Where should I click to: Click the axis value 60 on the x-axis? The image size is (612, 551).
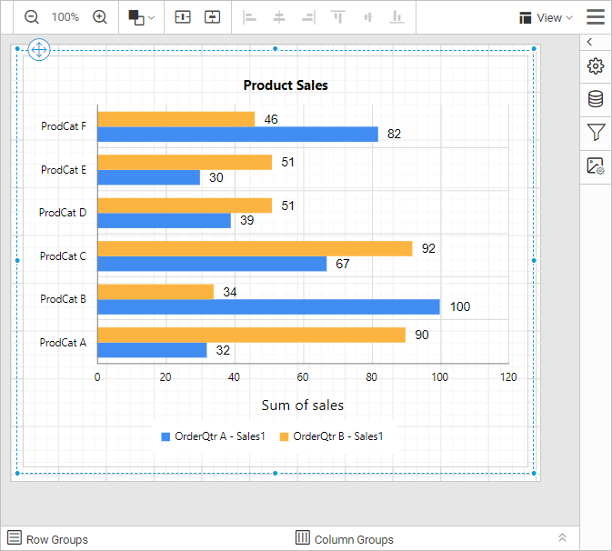point(303,377)
